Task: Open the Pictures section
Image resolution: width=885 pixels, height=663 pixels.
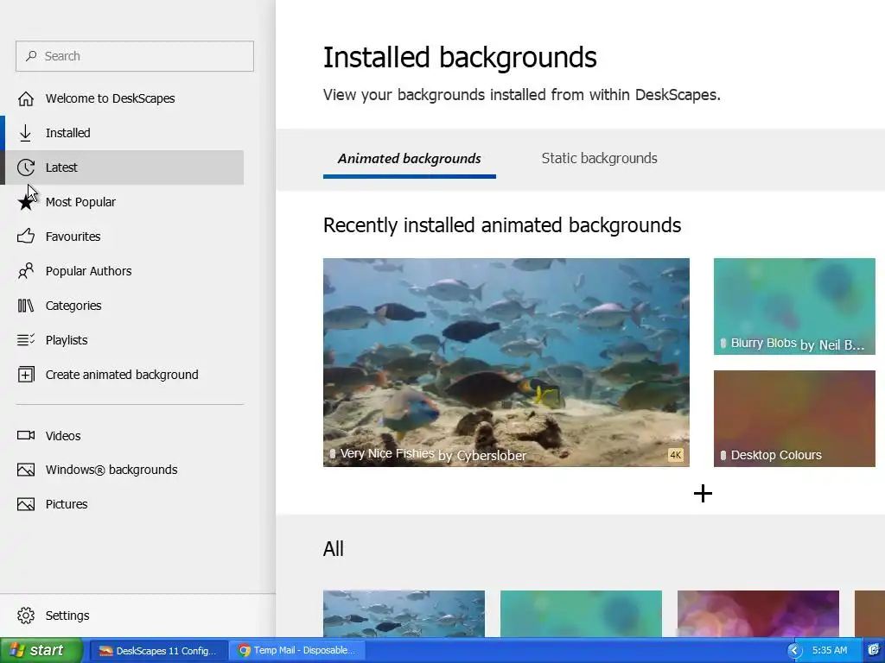Action: point(67,504)
